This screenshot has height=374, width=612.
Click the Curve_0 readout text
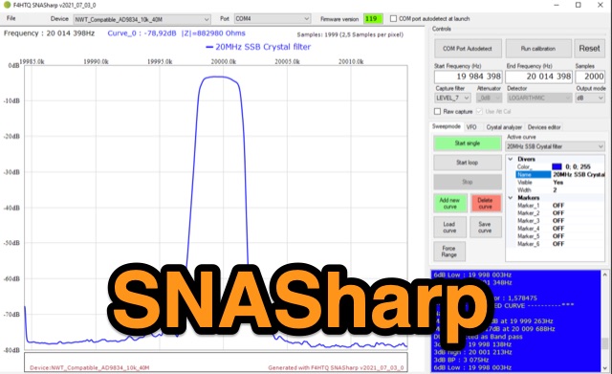[x=176, y=33]
